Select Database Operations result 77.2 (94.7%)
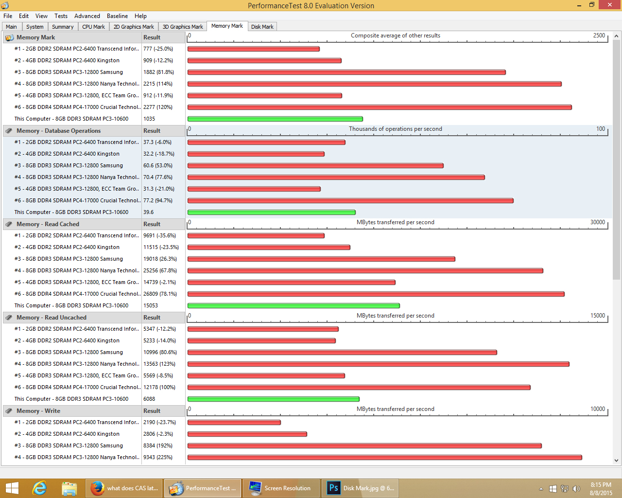 click(x=158, y=200)
